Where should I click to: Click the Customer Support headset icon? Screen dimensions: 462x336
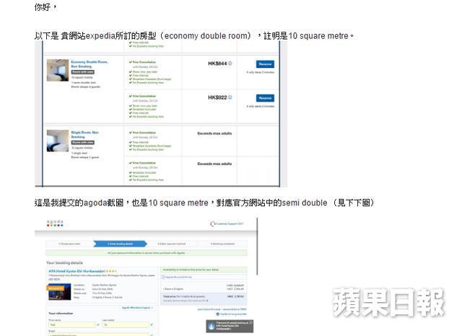pos(212,224)
